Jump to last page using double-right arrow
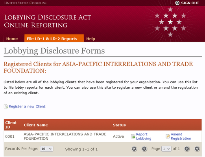The image size is (205, 157). 197,149
